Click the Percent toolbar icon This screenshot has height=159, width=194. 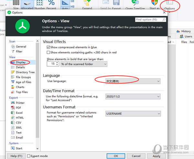(x=51, y=3)
